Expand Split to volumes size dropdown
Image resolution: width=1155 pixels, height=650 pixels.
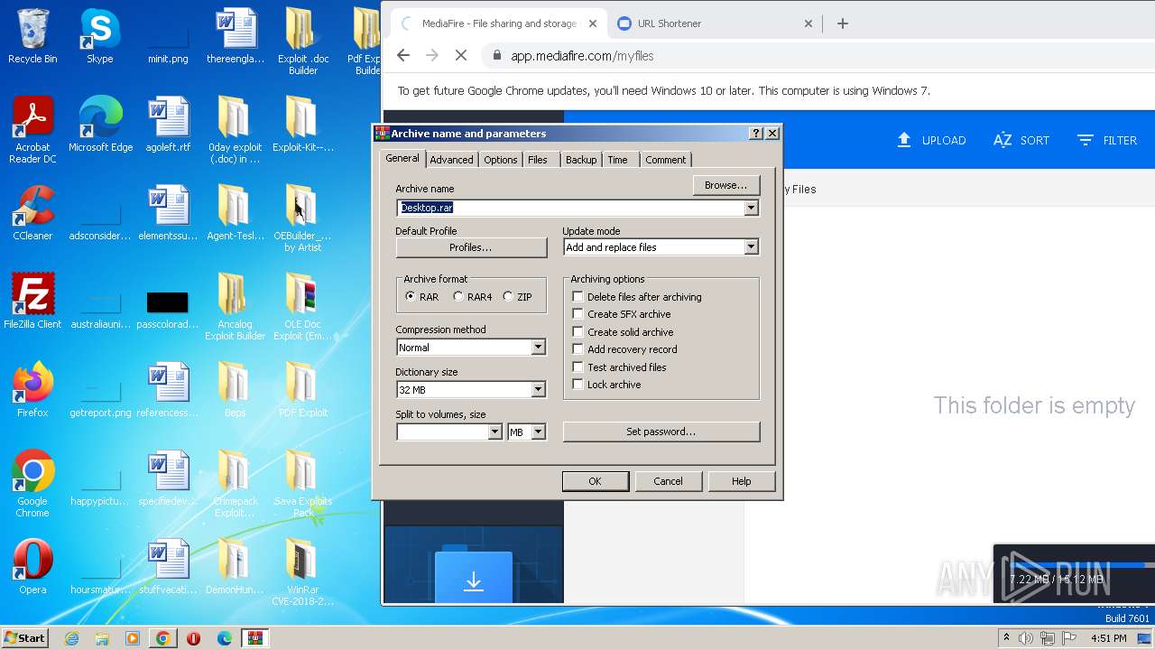click(x=494, y=432)
